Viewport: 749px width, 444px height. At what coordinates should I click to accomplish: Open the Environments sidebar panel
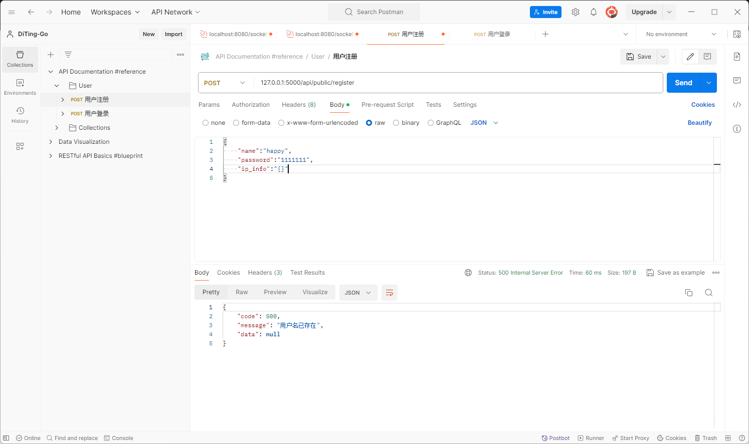point(20,86)
